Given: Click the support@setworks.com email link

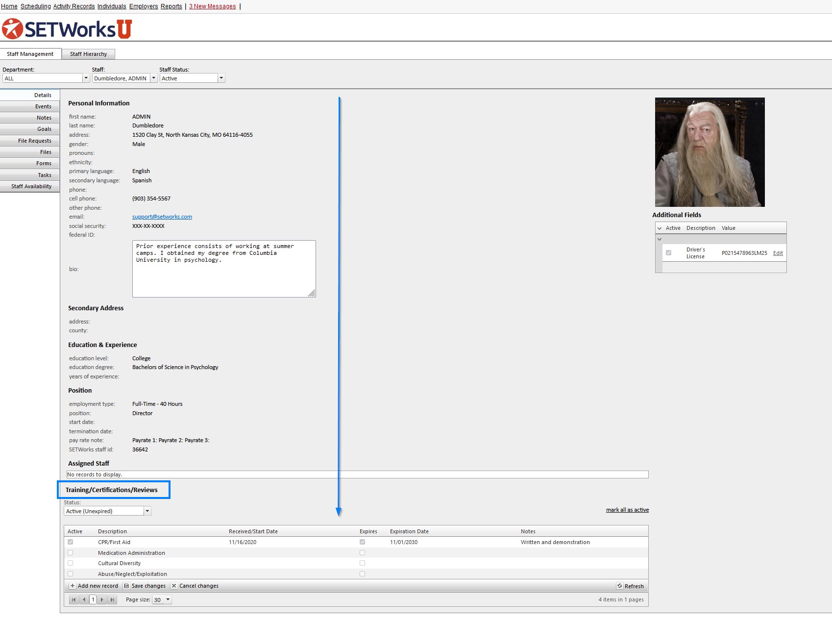Looking at the screenshot, I should [x=162, y=217].
